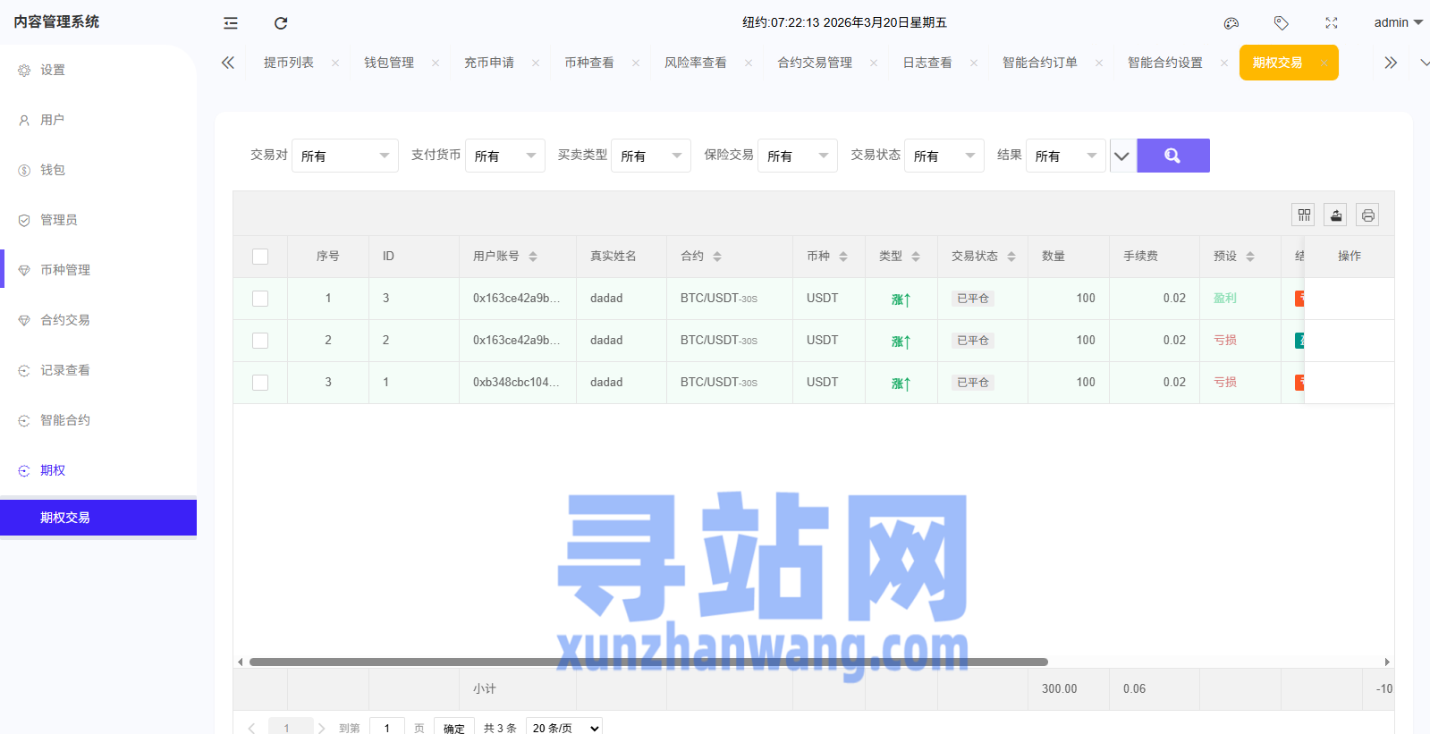Image resolution: width=1430 pixels, height=734 pixels.
Task: Click the horizontal table scrollbar
Action: click(x=648, y=662)
